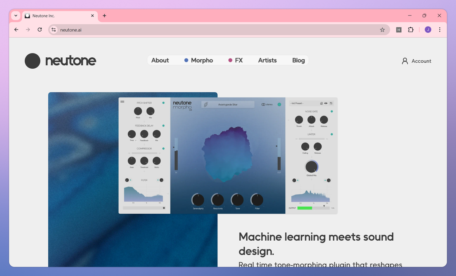Bookmark this page with the star icon
The height and width of the screenshot is (276, 456).
point(382,30)
